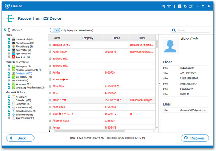Click the table scroll down arrow
216x151 pixels.
point(157,128)
